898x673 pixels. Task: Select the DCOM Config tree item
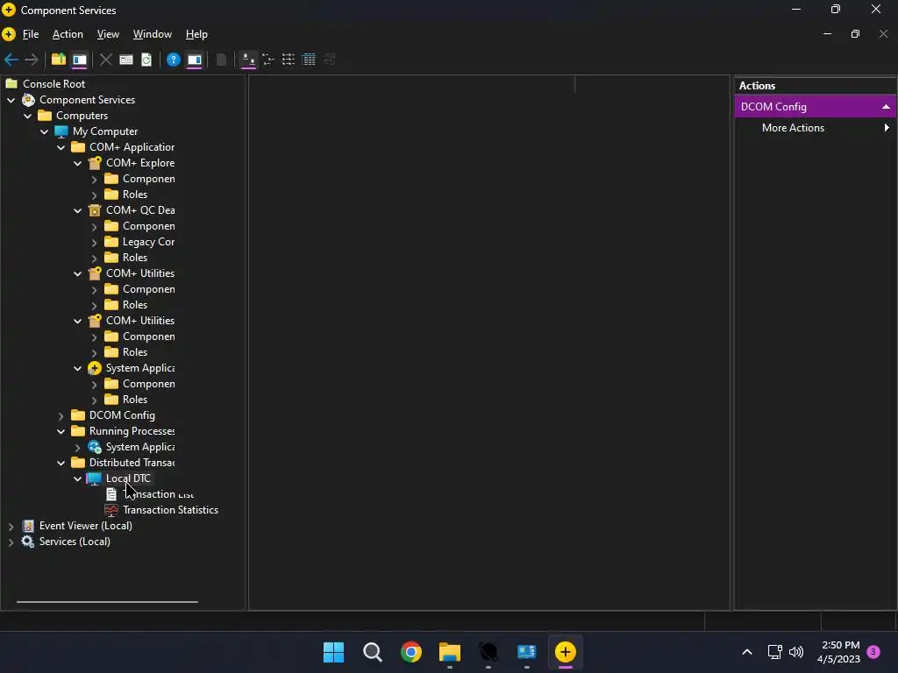point(122,415)
